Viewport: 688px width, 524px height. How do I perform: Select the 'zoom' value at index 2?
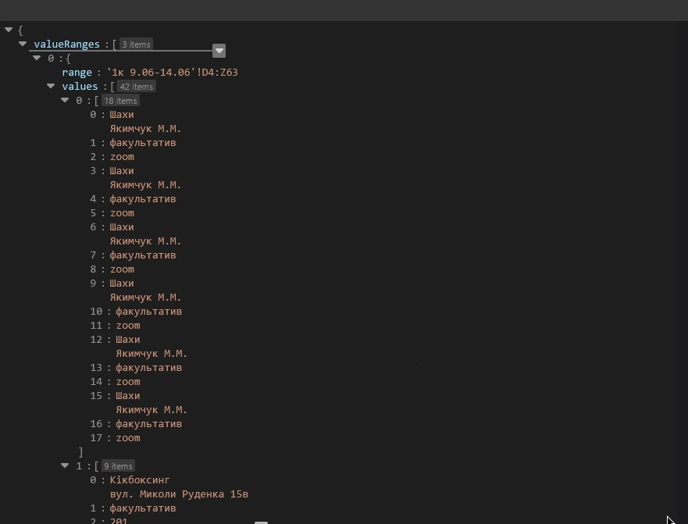coord(122,156)
